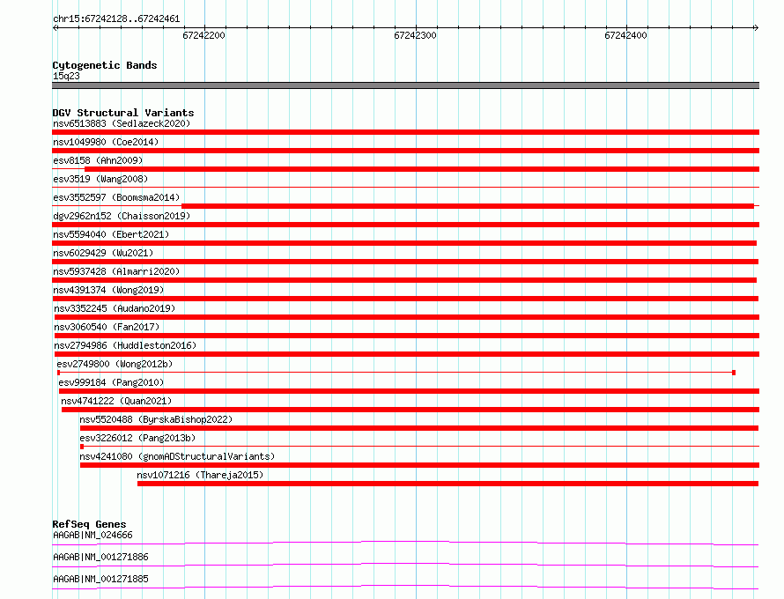Click the red bar under nsv3060540 (Fan2017)
The height and width of the screenshot is (599, 784).
point(407,336)
